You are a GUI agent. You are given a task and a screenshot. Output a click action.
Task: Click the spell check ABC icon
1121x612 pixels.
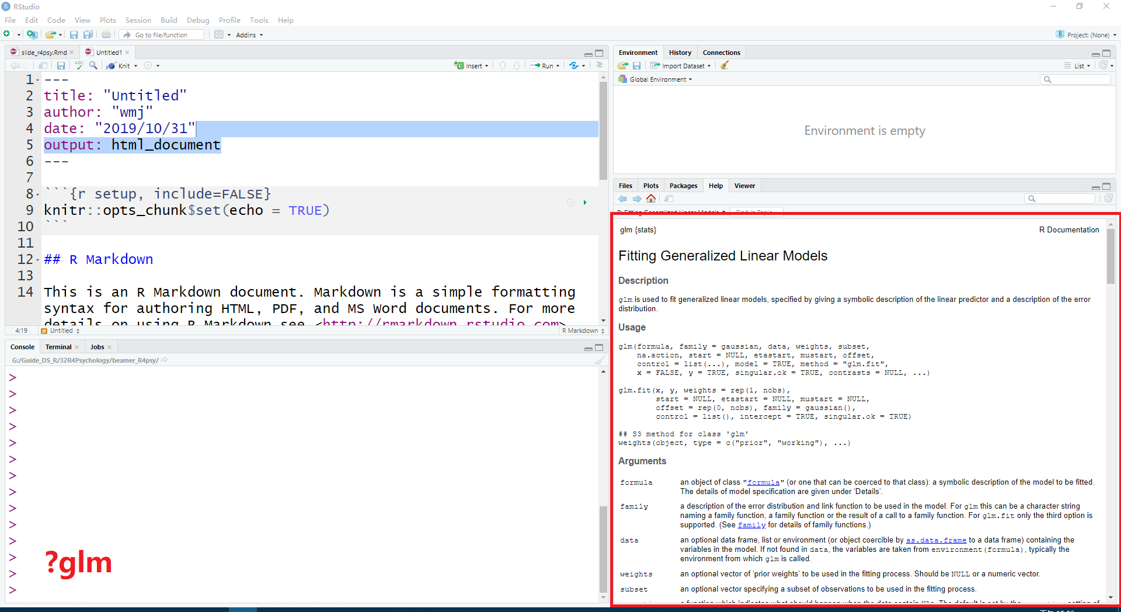(x=79, y=65)
